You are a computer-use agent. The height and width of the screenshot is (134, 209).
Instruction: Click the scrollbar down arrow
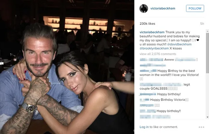(207, 117)
